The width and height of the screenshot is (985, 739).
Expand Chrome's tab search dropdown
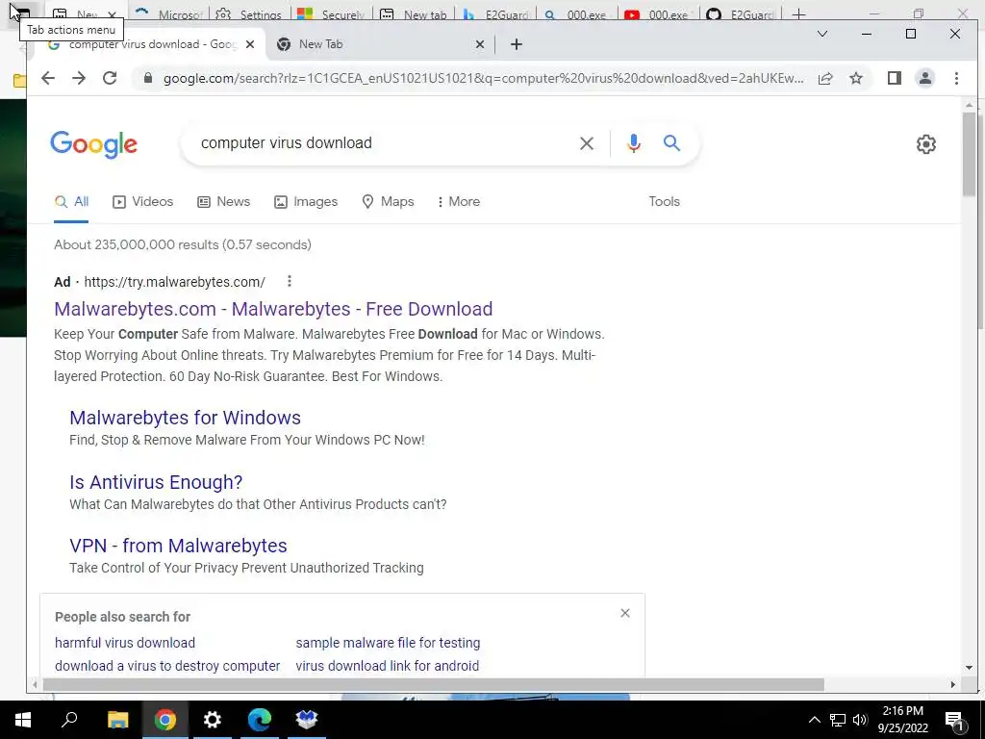(x=821, y=34)
